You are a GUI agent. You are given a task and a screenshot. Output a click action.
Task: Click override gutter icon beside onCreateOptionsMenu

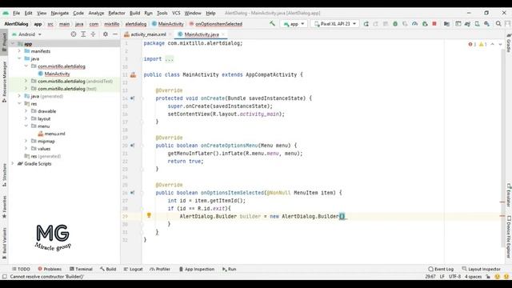[x=132, y=146]
